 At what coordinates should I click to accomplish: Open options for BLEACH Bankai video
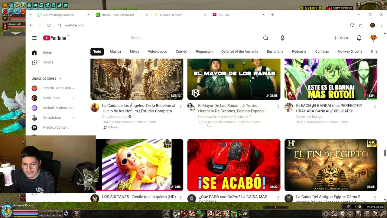pos(375,106)
